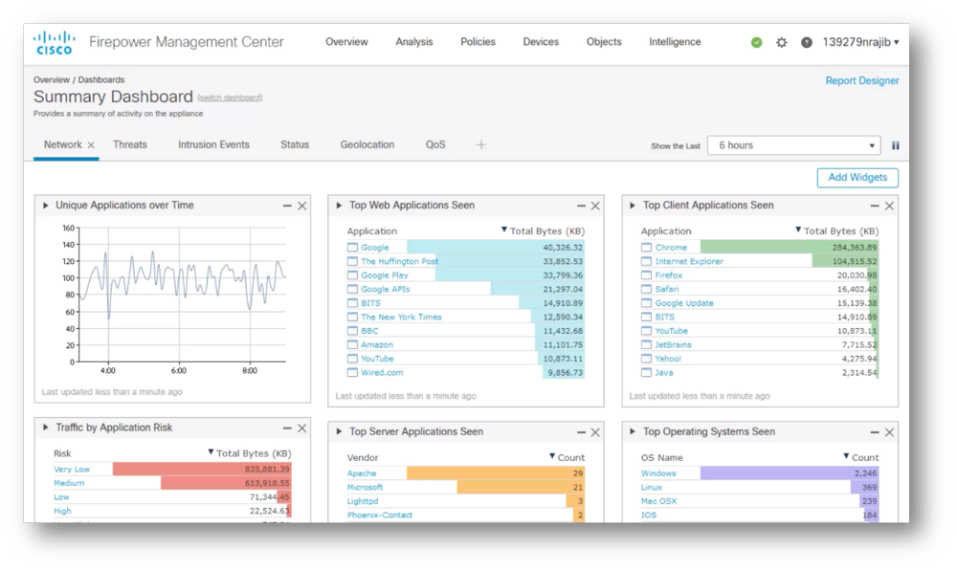This screenshot has width=957, height=570.
Task: Expand Top Client Applications Seen triangle
Action: pos(633,206)
